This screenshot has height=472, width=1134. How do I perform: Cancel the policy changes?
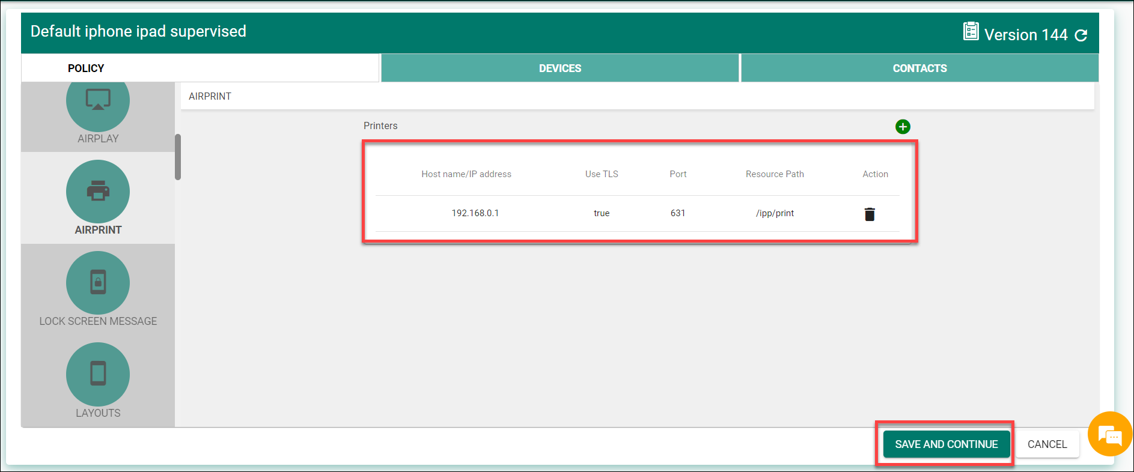[1047, 444]
